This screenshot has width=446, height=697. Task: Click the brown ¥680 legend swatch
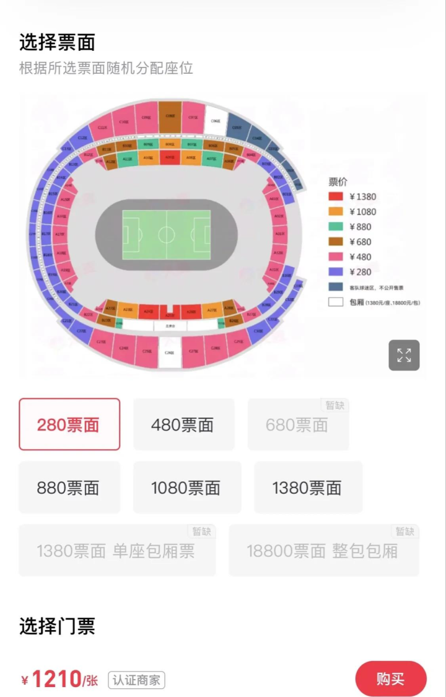[336, 242]
